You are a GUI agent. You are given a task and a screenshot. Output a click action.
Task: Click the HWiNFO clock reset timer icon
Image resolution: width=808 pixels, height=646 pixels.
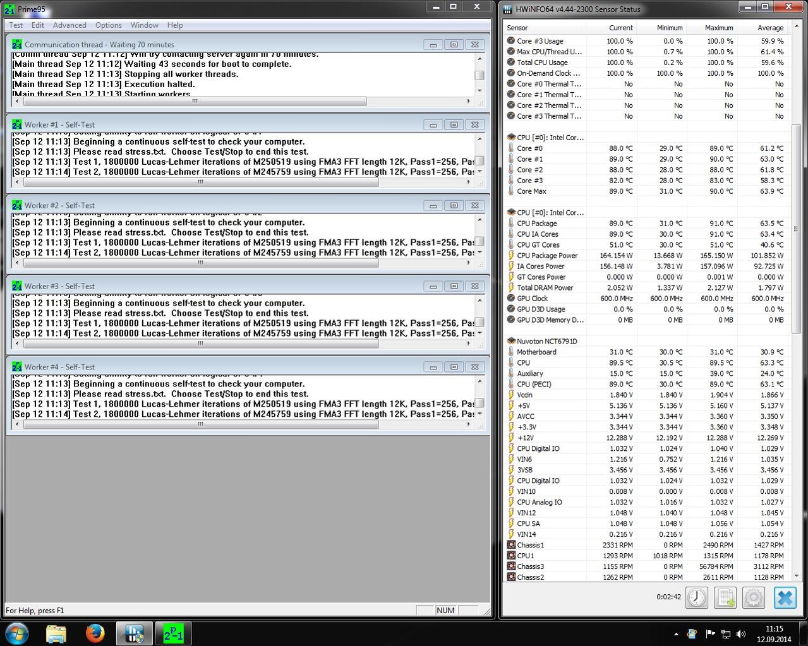coord(697,597)
